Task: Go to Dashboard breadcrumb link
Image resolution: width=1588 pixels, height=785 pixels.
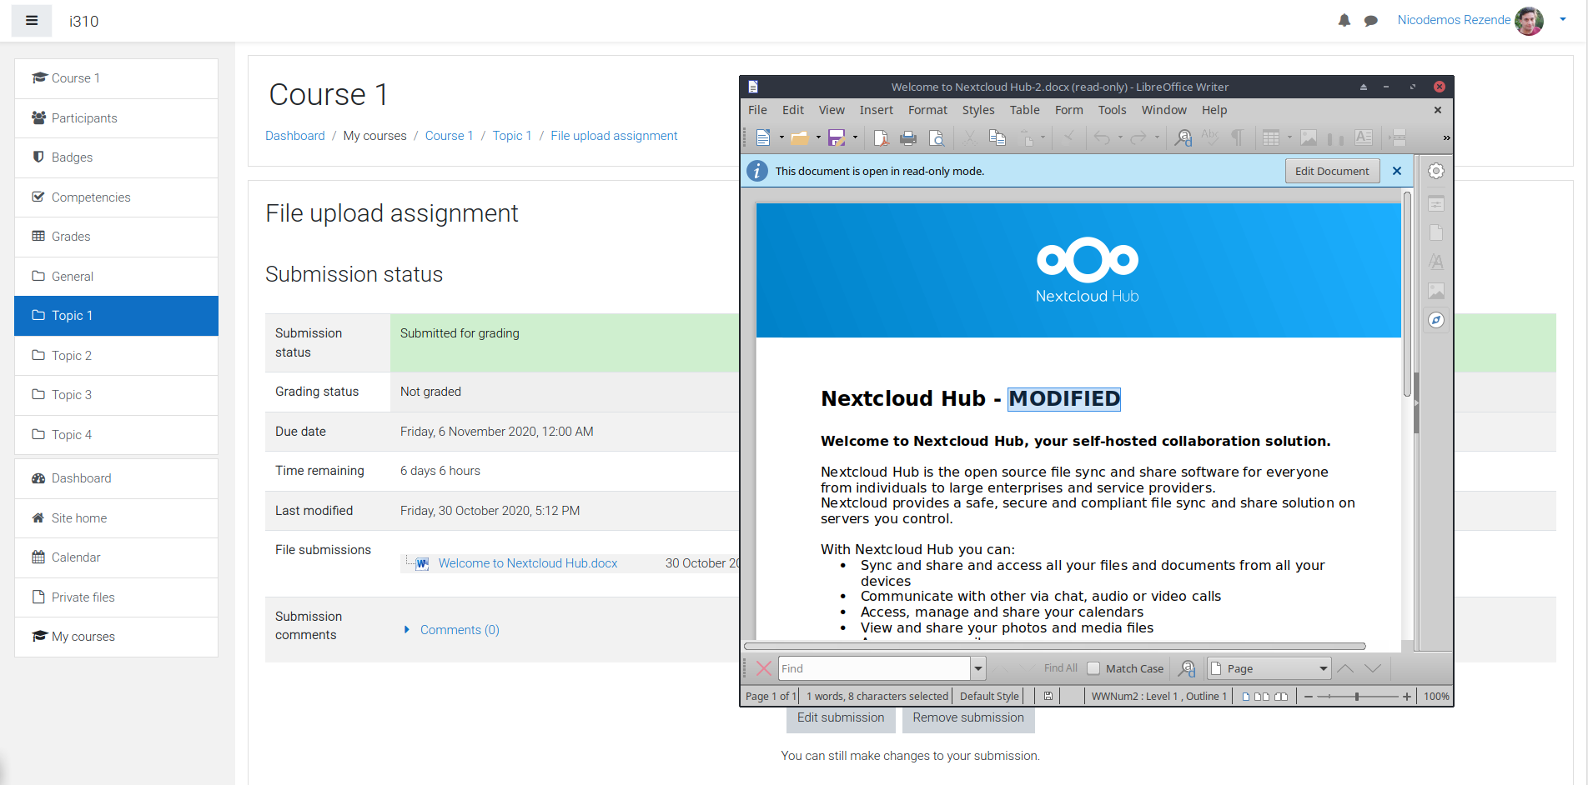Action: tap(295, 136)
